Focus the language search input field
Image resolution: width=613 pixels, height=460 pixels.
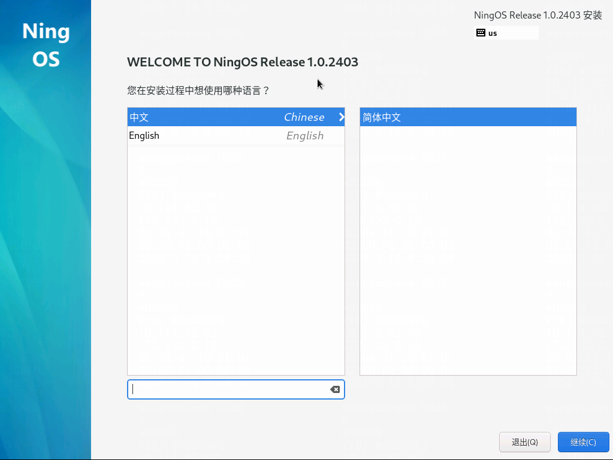click(235, 389)
